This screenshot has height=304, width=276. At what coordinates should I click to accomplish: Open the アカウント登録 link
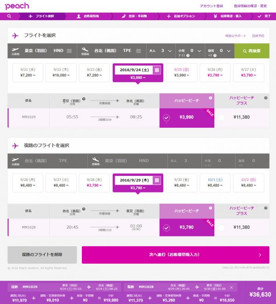(212, 6)
